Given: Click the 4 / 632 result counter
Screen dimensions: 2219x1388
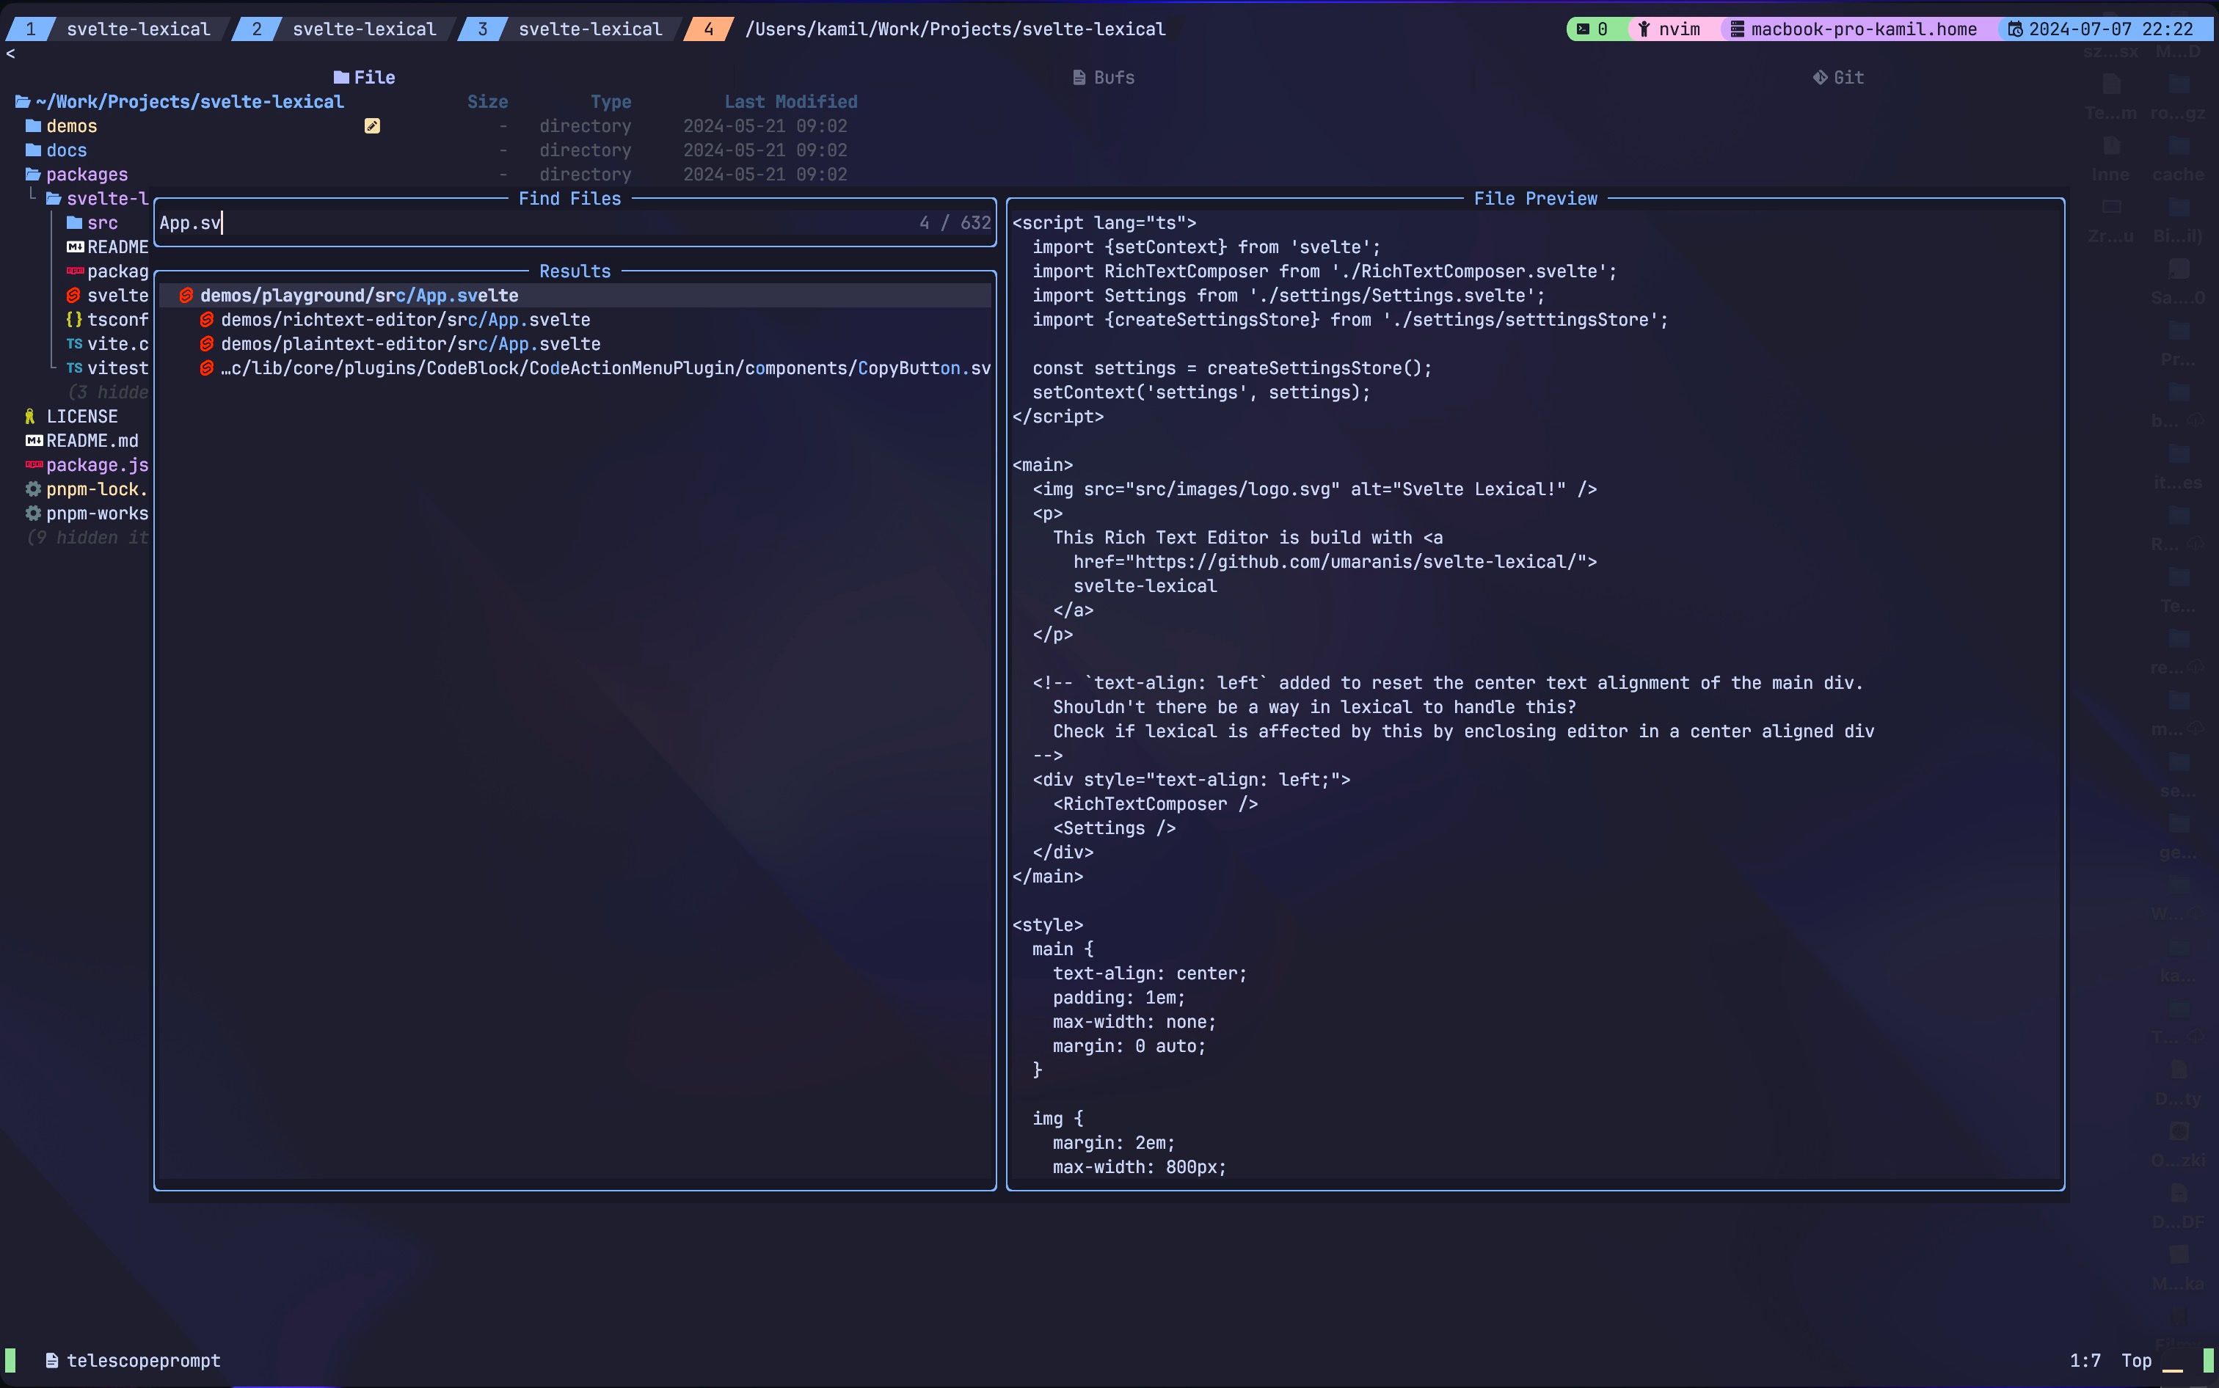Looking at the screenshot, I should point(955,223).
